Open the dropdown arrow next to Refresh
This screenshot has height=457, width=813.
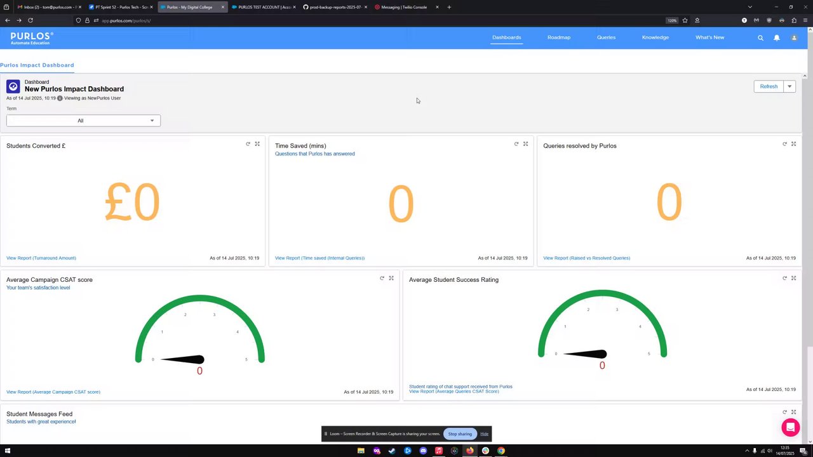tap(789, 86)
